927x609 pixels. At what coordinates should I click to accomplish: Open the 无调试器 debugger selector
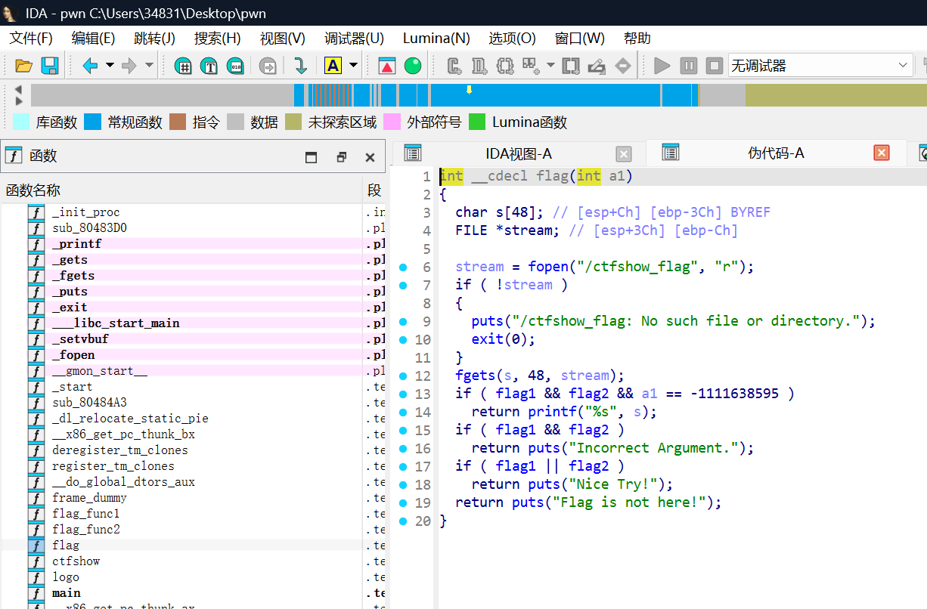[820, 66]
